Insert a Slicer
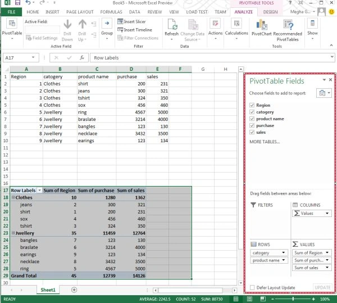 (x=131, y=21)
